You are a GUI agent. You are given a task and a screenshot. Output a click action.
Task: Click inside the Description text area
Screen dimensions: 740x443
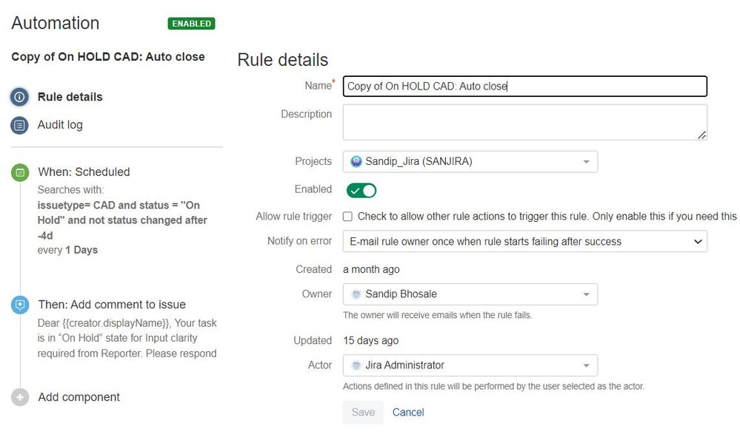tap(524, 123)
